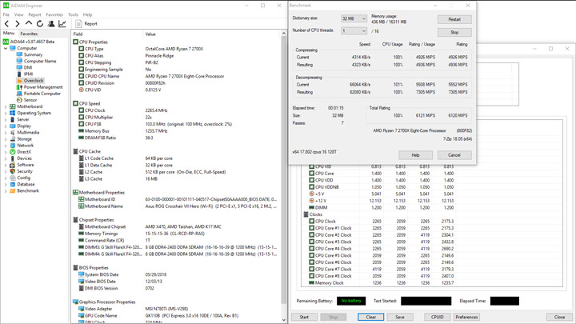Image resolution: width=576 pixels, height=324 pixels.
Task: Collapse the Computer tree node
Action: click(x=6, y=48)
